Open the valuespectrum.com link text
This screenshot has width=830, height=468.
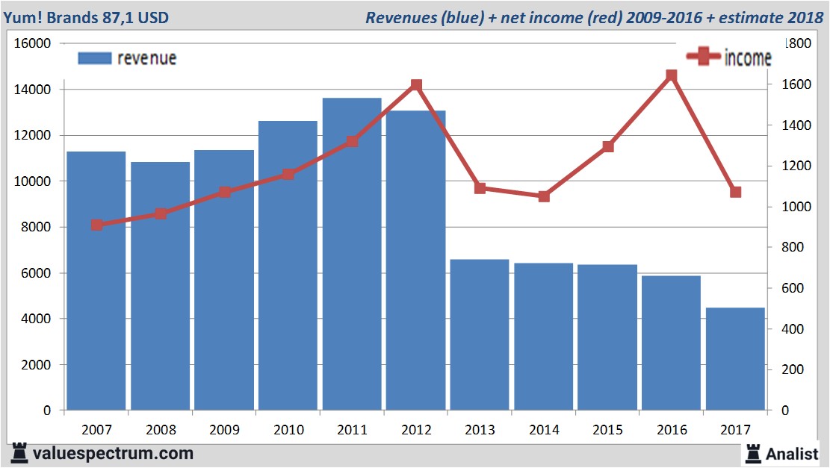click(x=114, y=454)
